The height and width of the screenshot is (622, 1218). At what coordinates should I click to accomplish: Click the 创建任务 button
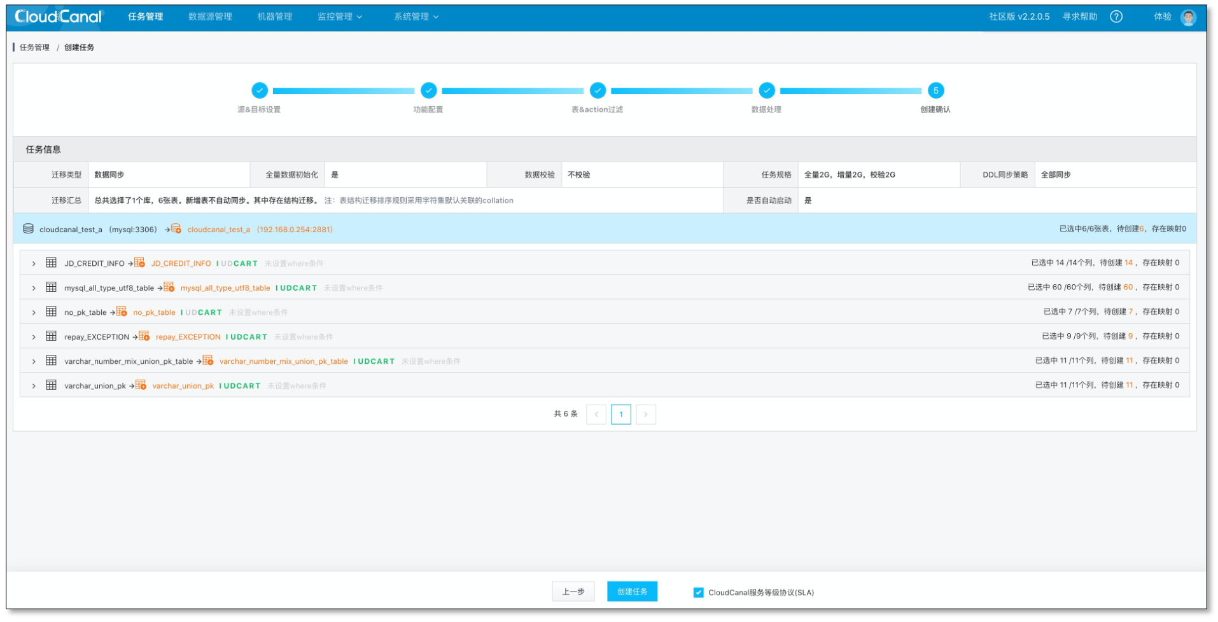click(631, 592)
